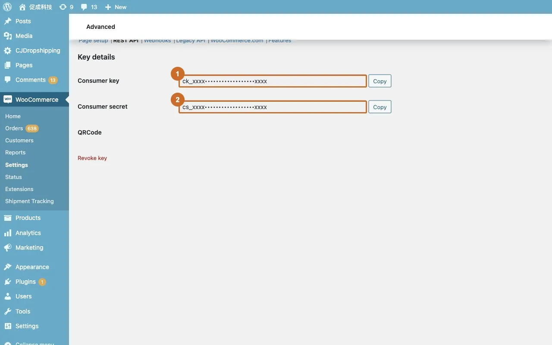This screenshot has height=345, width=552.
Task: Open Products box icon in sidebar
Action: point(8,218)
